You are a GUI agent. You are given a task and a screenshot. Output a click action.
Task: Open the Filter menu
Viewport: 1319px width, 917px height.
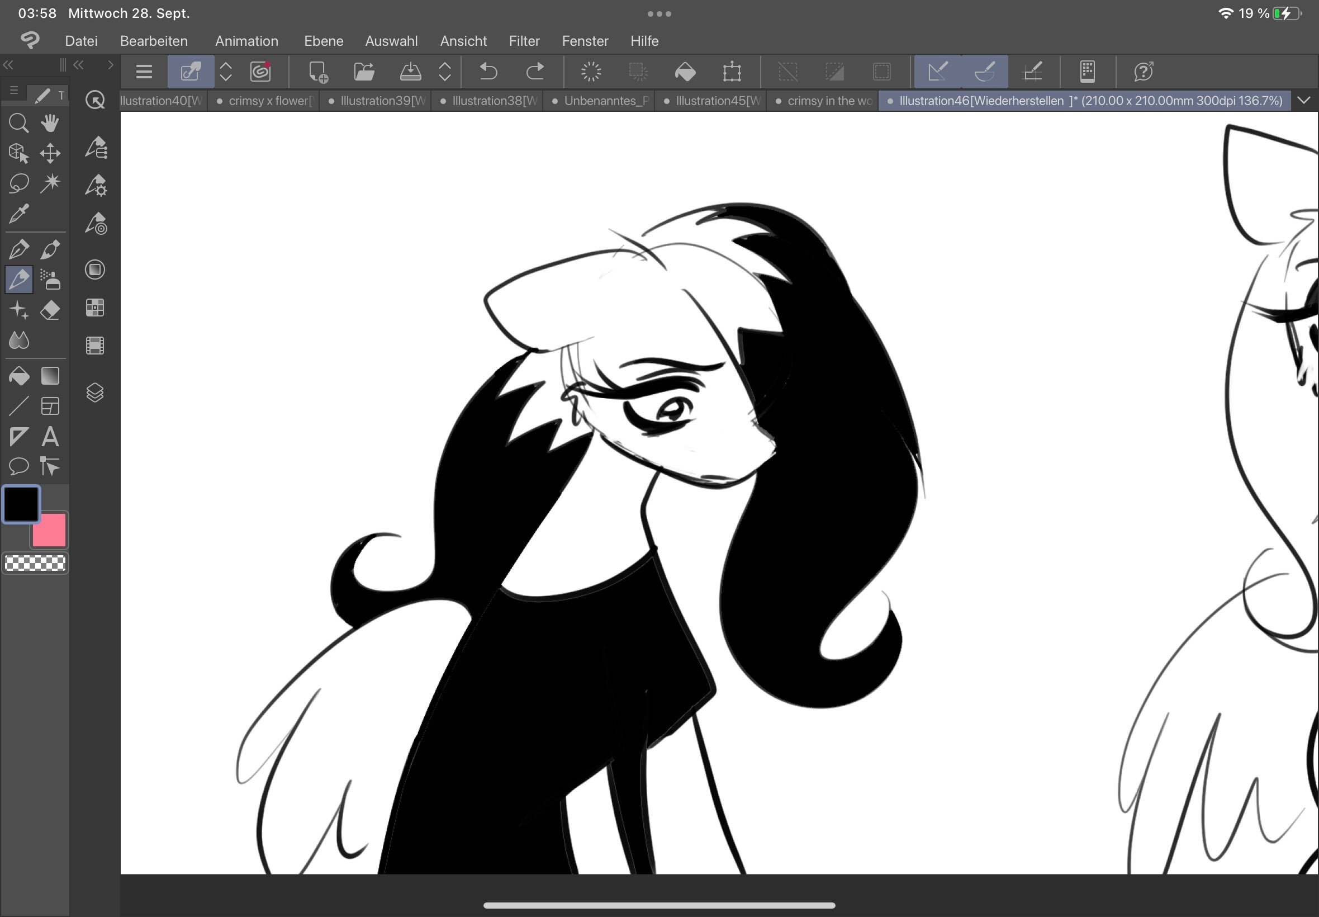point(524,41)
